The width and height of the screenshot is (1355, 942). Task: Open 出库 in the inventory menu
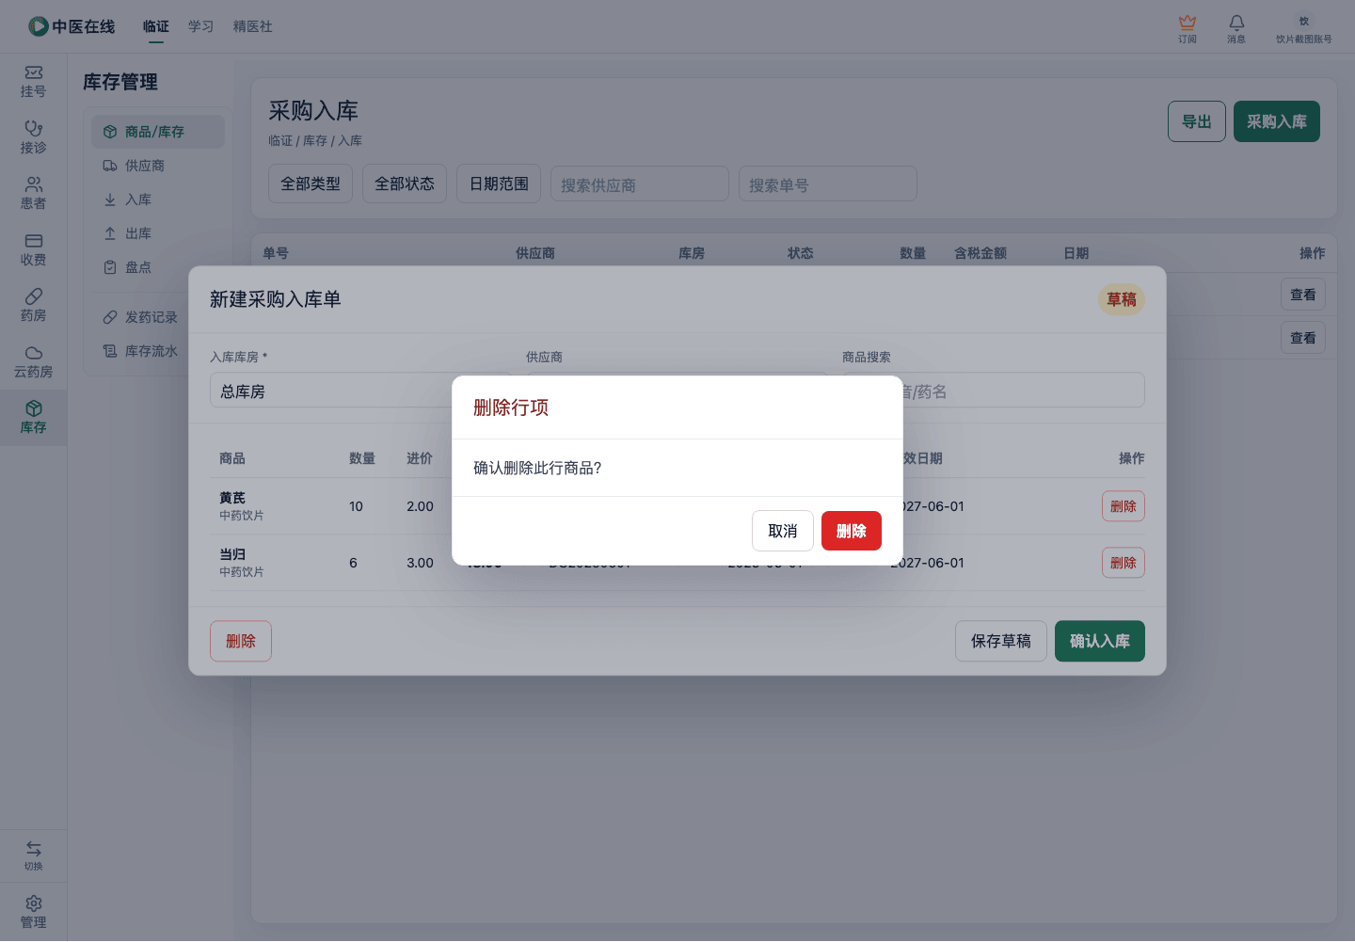158,233
